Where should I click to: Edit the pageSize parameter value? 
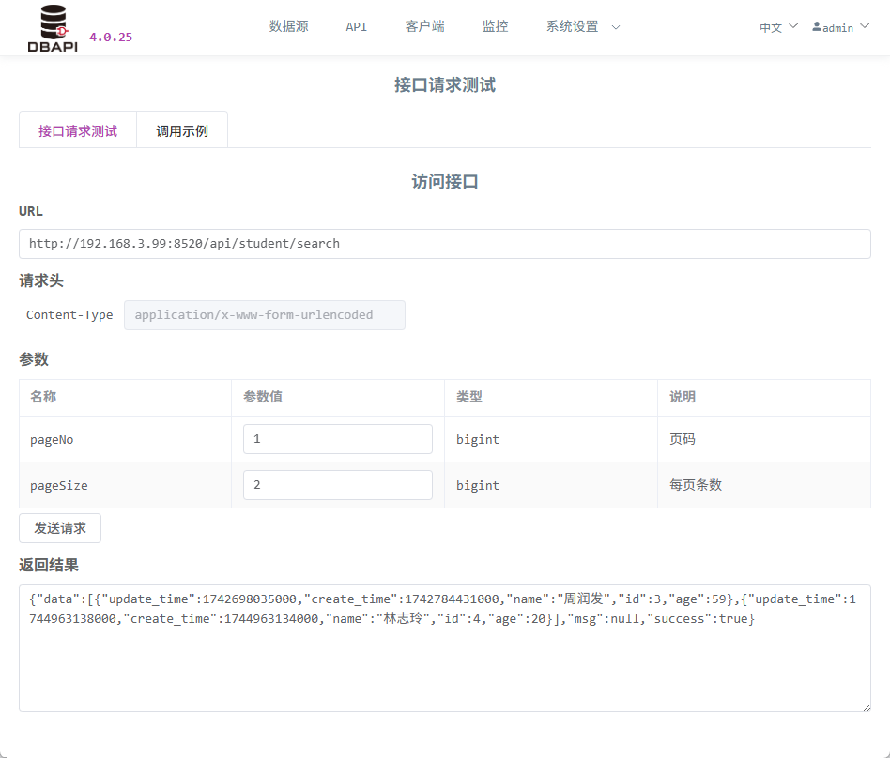click(x=338, y=485)
